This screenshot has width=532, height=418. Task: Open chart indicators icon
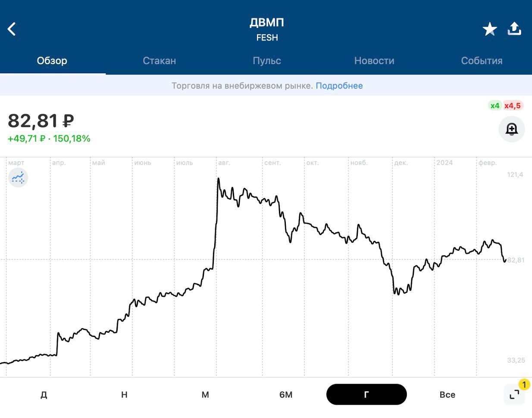[18, 177]
